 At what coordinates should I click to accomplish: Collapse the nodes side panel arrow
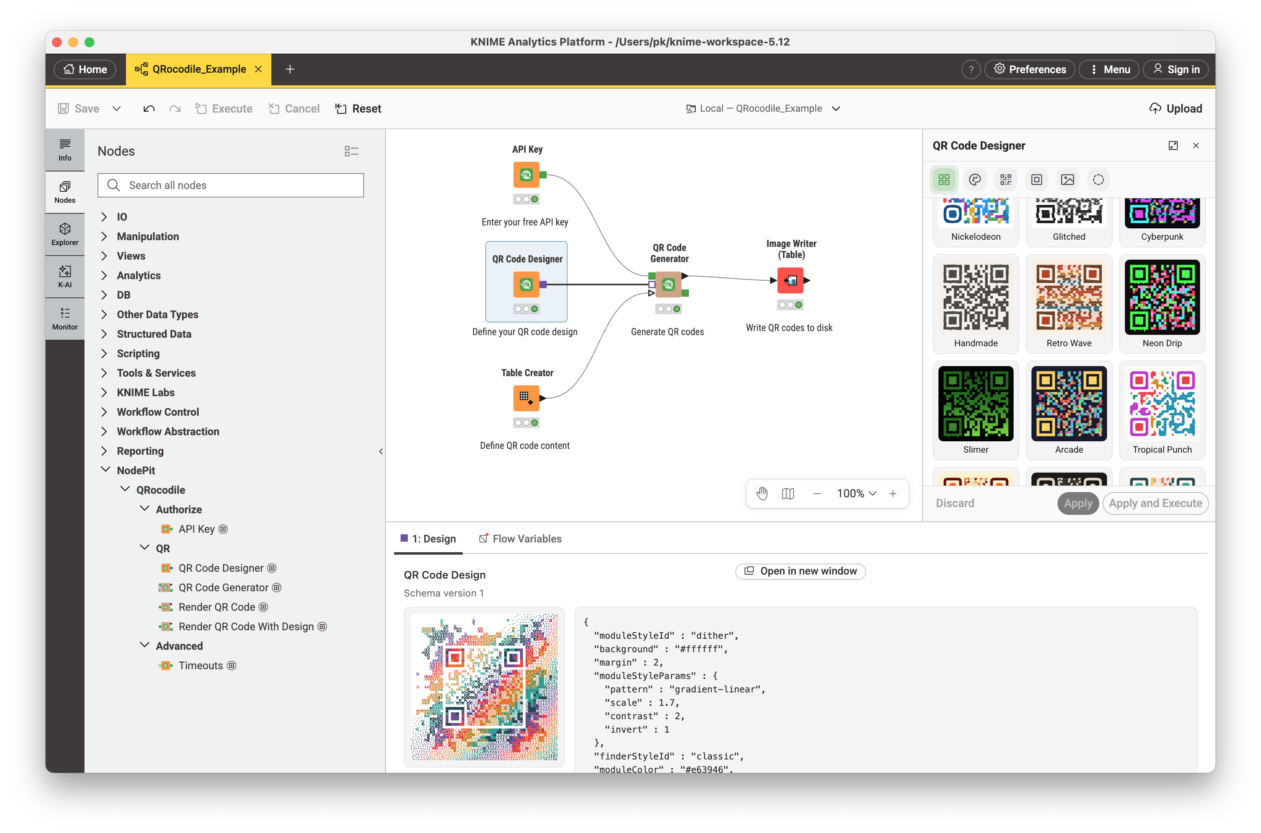[381, 451]
